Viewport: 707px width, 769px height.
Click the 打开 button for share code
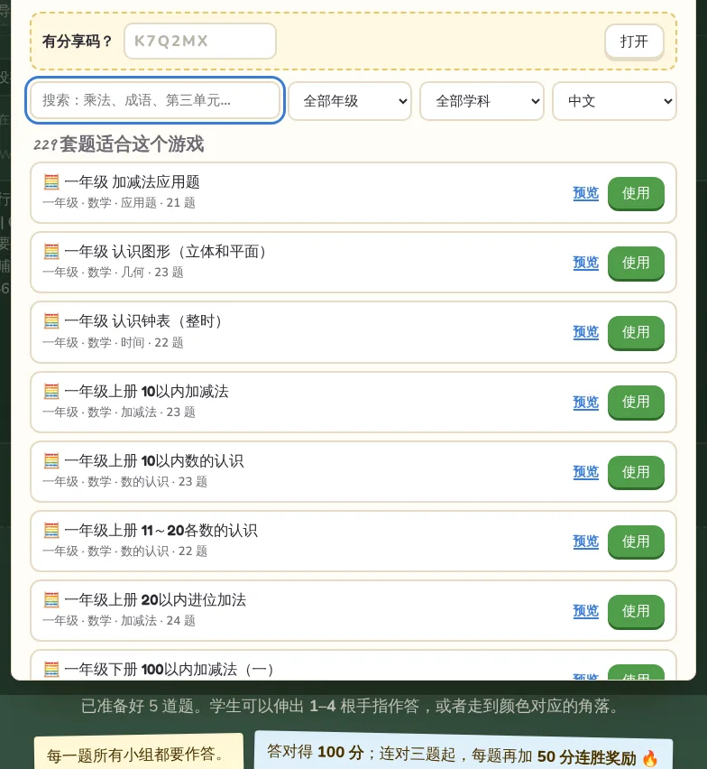click(x=635, y=42)
